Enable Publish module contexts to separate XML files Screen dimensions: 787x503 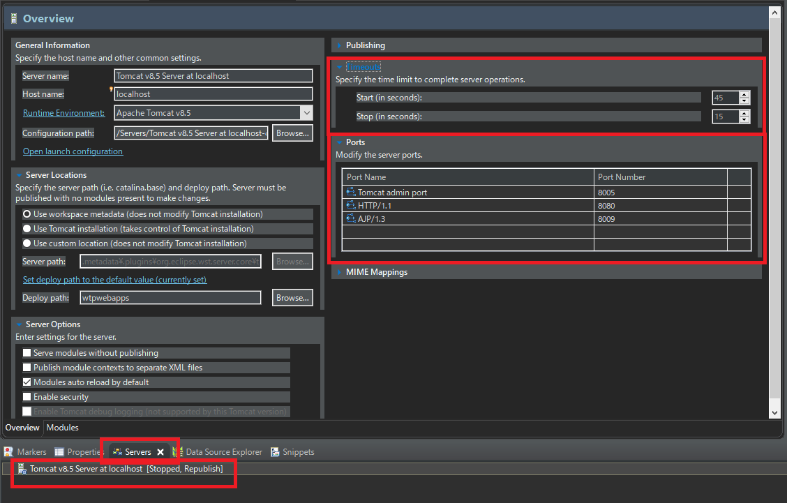[27, 368]
